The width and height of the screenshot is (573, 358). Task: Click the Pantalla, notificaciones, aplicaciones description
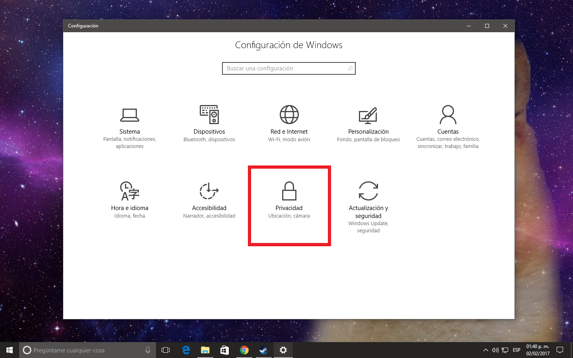point(130,143)
